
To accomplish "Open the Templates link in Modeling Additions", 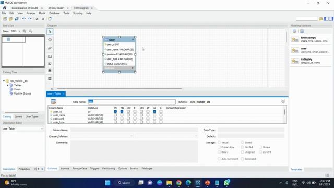I will [x=296, y=169].
